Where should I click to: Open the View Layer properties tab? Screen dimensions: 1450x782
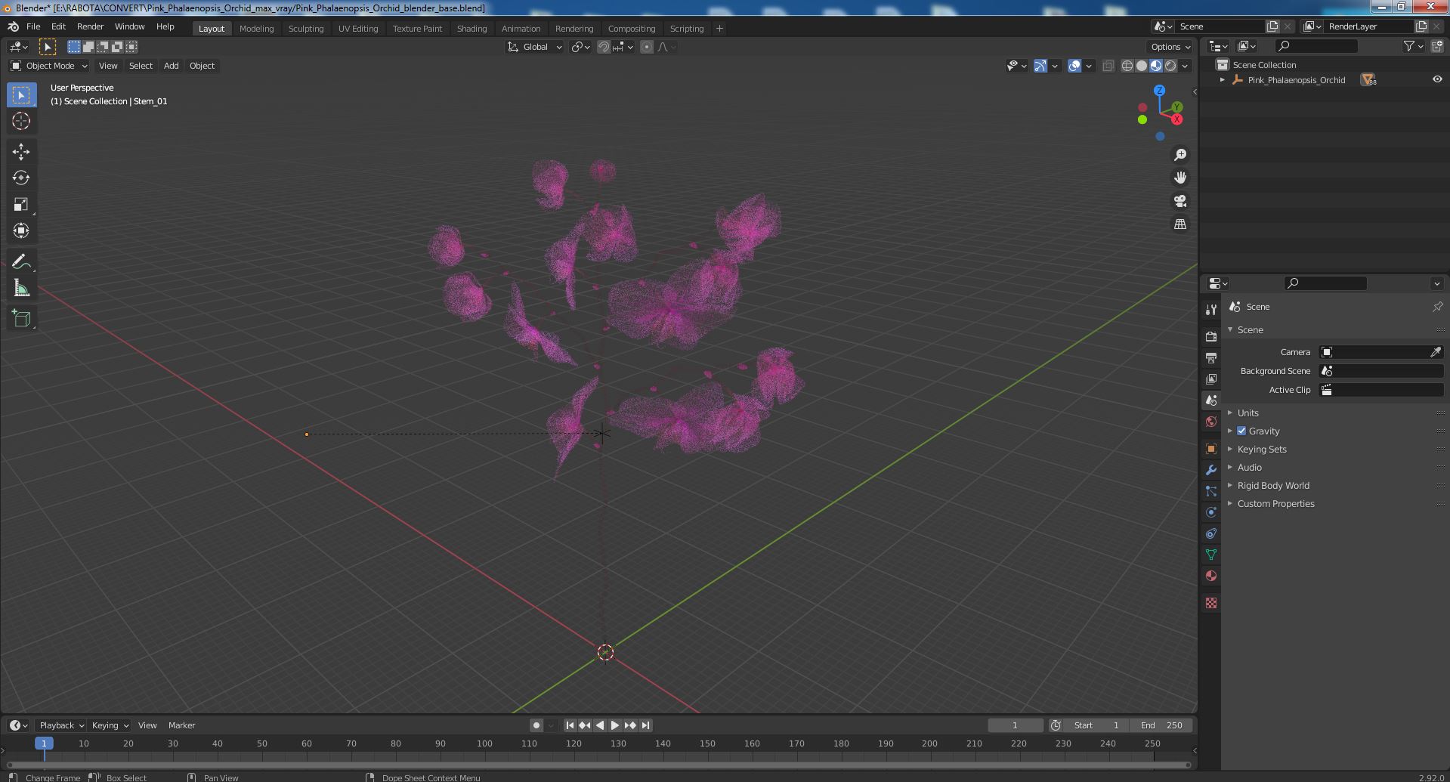1210,379
